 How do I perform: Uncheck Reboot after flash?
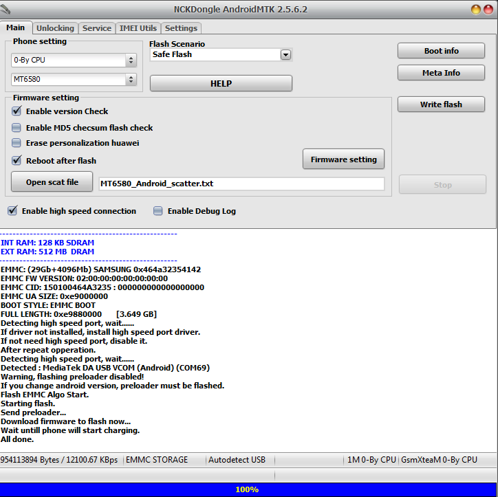point(17,161)
